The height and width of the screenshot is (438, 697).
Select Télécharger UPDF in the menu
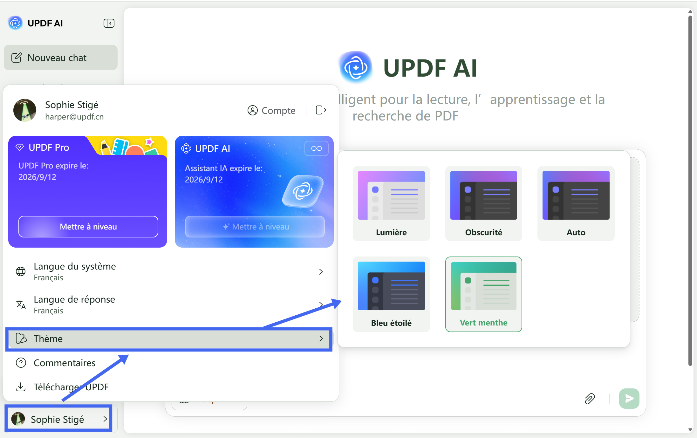coord(71,387)
